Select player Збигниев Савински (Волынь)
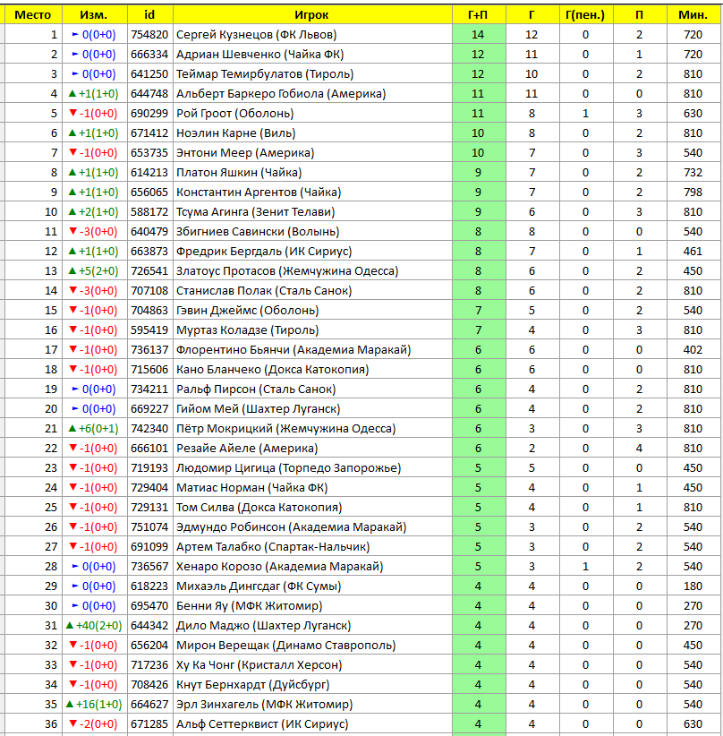 click(x=258, y=232)
